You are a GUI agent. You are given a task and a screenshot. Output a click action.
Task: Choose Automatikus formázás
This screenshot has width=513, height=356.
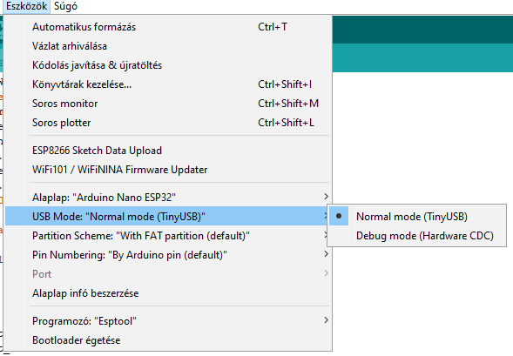pyautogui.click(x=167, y=27)
